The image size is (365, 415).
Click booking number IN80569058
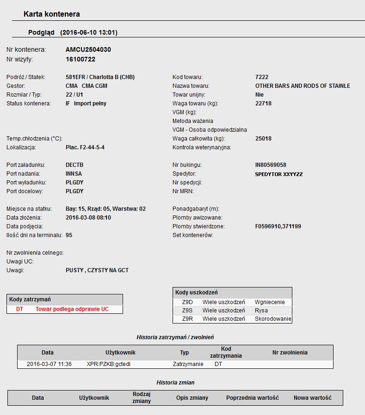271,165
